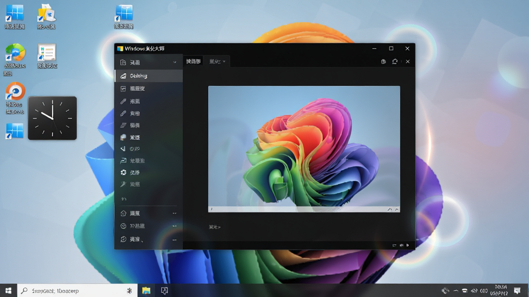529x297 pixels.
Task: Click the small curved-arrow icon above the sidebar divider
Action: pyautogui.click(x=124, y=199)
